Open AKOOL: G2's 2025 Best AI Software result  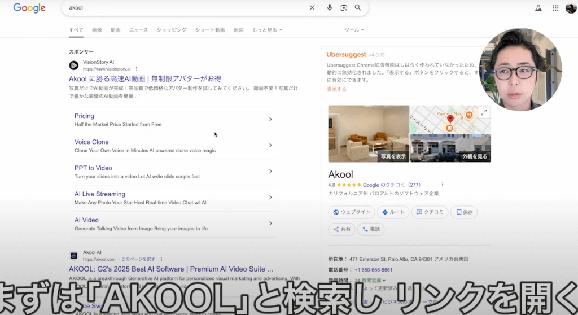pyautogui.click(x=170, y=269)
